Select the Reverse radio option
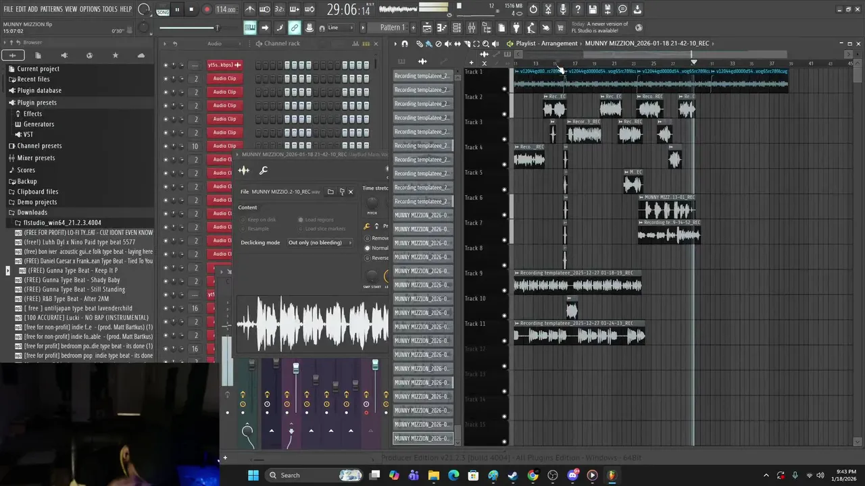Image resolution: width=865 pixels, height=486 pixels. [376, 258]
